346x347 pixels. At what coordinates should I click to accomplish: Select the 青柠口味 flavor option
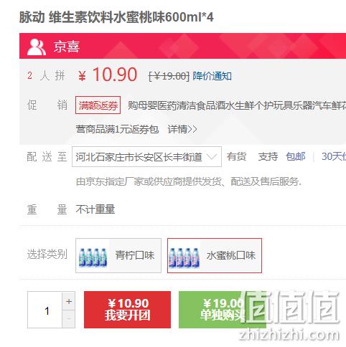118,255
